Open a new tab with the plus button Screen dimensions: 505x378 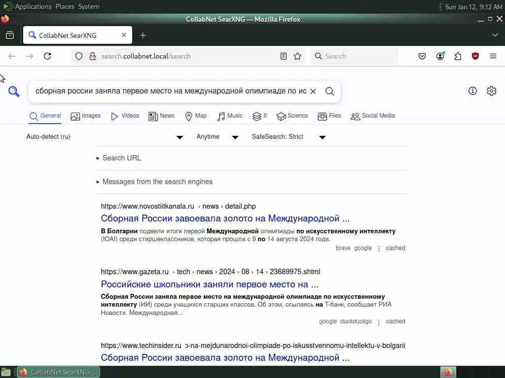(x=143, y=35)
